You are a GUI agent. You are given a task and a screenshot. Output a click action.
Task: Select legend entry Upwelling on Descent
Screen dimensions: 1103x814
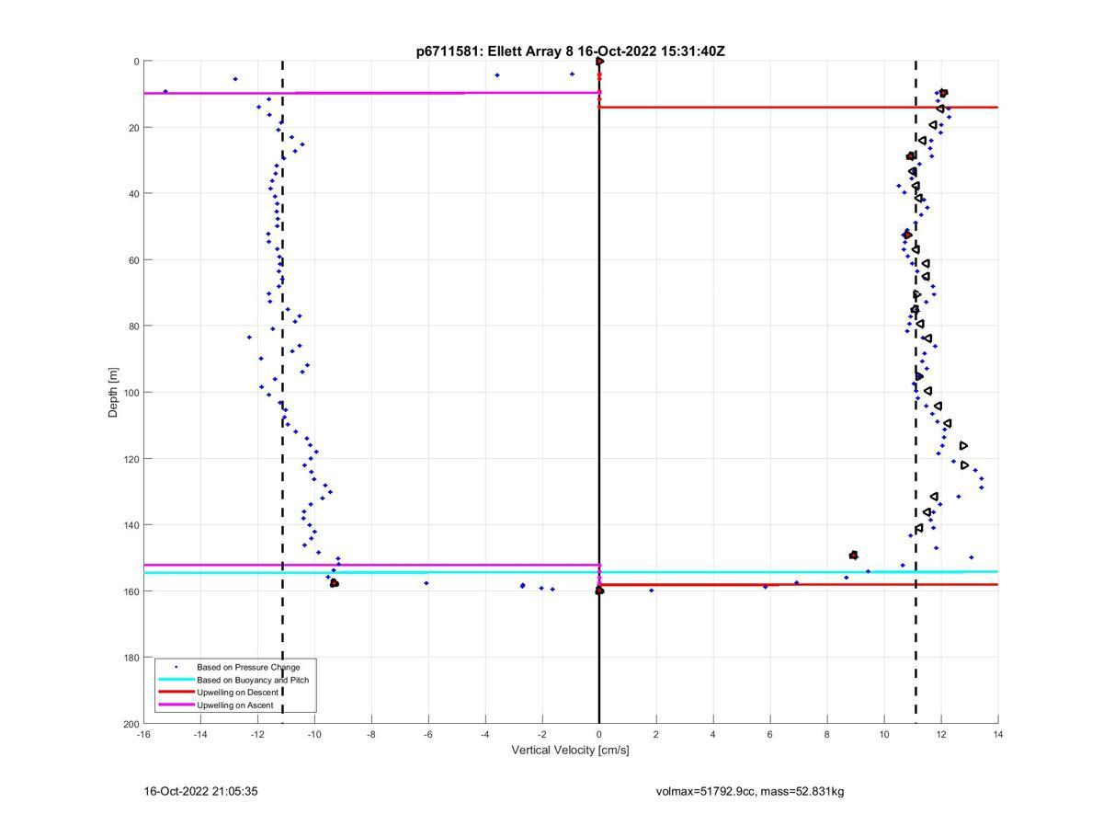(x=237, y=693)
